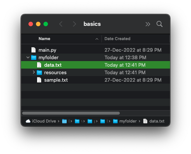Select main.py file name
Image resolution: width=191 pixels, height=154 pixels.
click(48, 50)
